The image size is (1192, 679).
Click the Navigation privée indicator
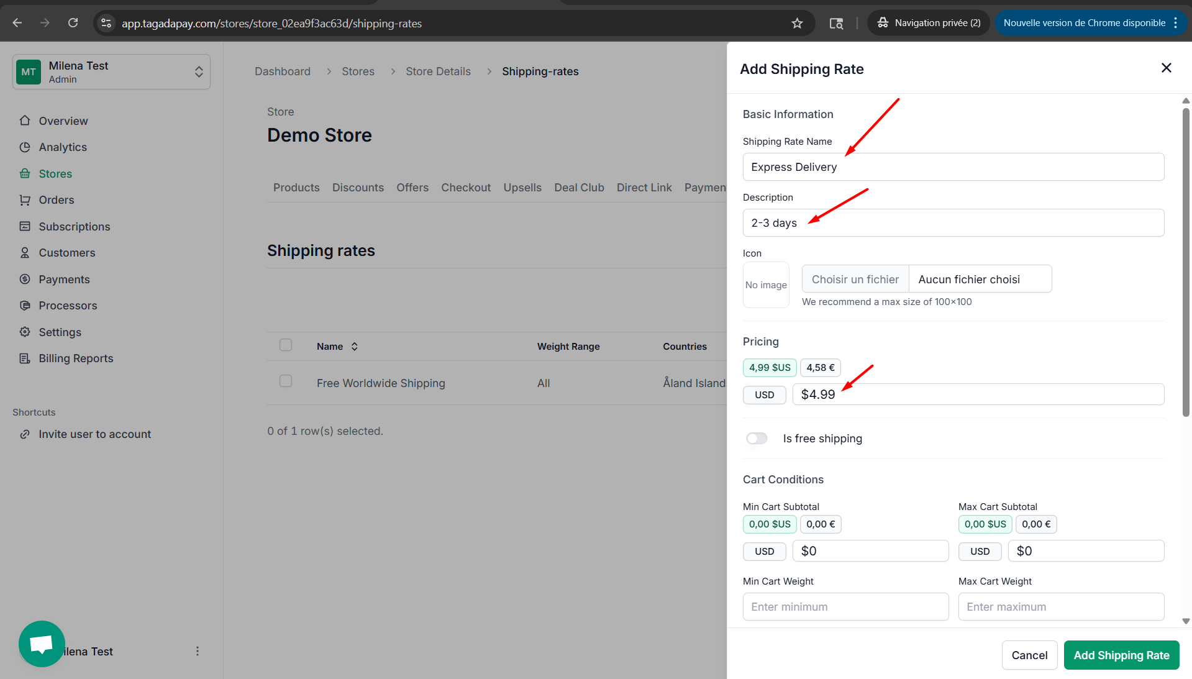[929, 23]
